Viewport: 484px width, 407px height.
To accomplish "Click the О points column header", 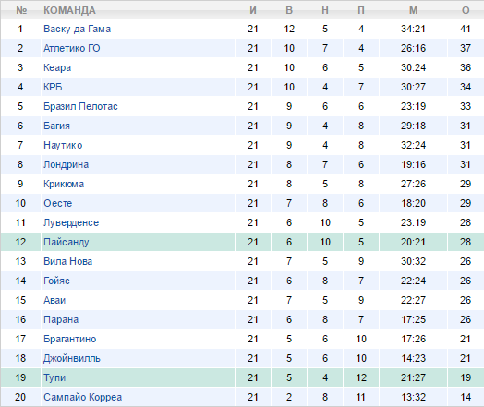I will click(x=466, y=10).
